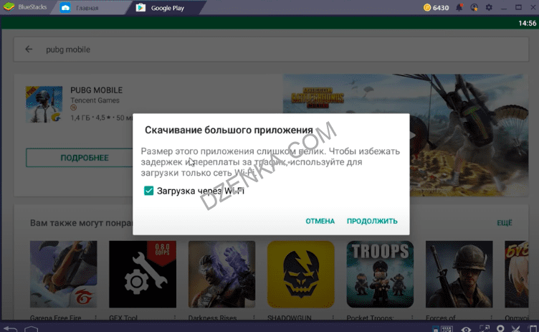Open the PUBG battlegrounds banner image

(405, 136)
